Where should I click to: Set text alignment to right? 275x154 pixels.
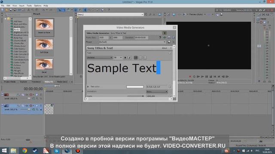(144, 58)
